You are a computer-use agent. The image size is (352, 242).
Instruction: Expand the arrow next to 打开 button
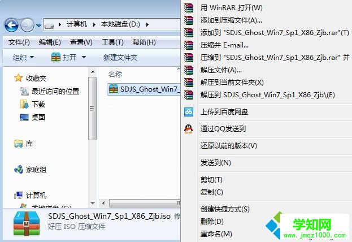coord(84,57)
